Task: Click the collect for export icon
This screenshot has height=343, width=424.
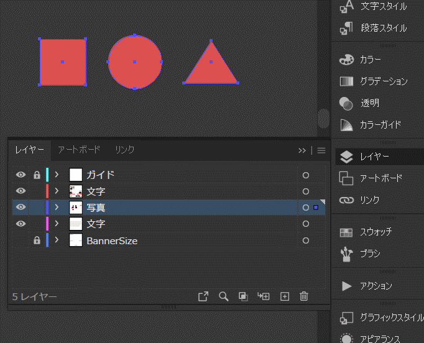Action: [x=203, y=296]
